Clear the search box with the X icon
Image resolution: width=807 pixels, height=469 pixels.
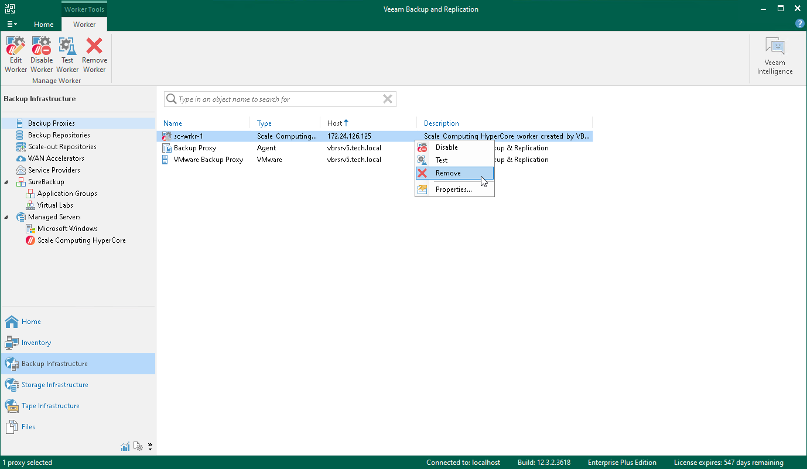387,99
